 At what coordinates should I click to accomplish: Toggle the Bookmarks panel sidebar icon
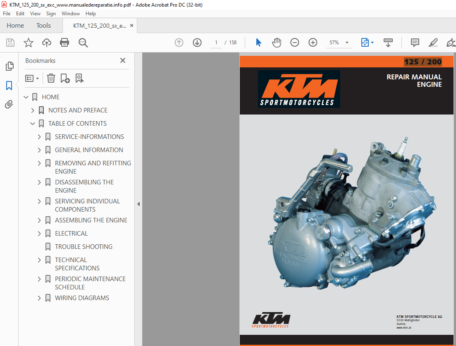9,86
